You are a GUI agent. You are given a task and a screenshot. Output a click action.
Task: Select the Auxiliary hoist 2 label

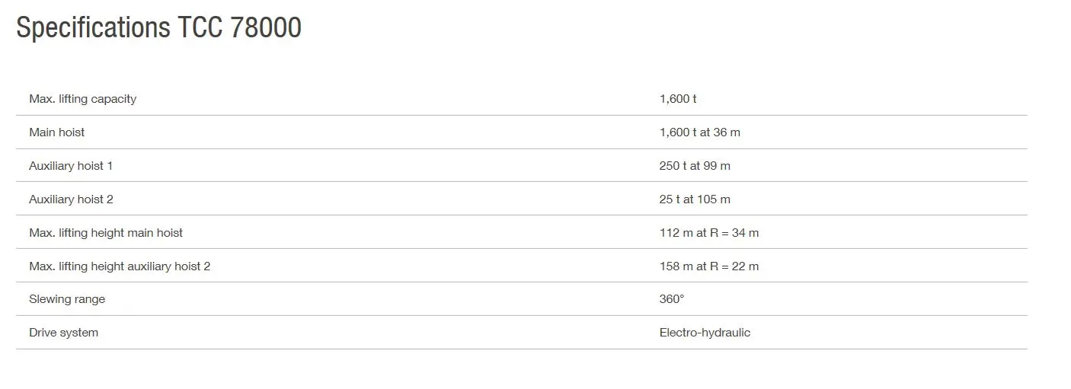coord(71,199)
